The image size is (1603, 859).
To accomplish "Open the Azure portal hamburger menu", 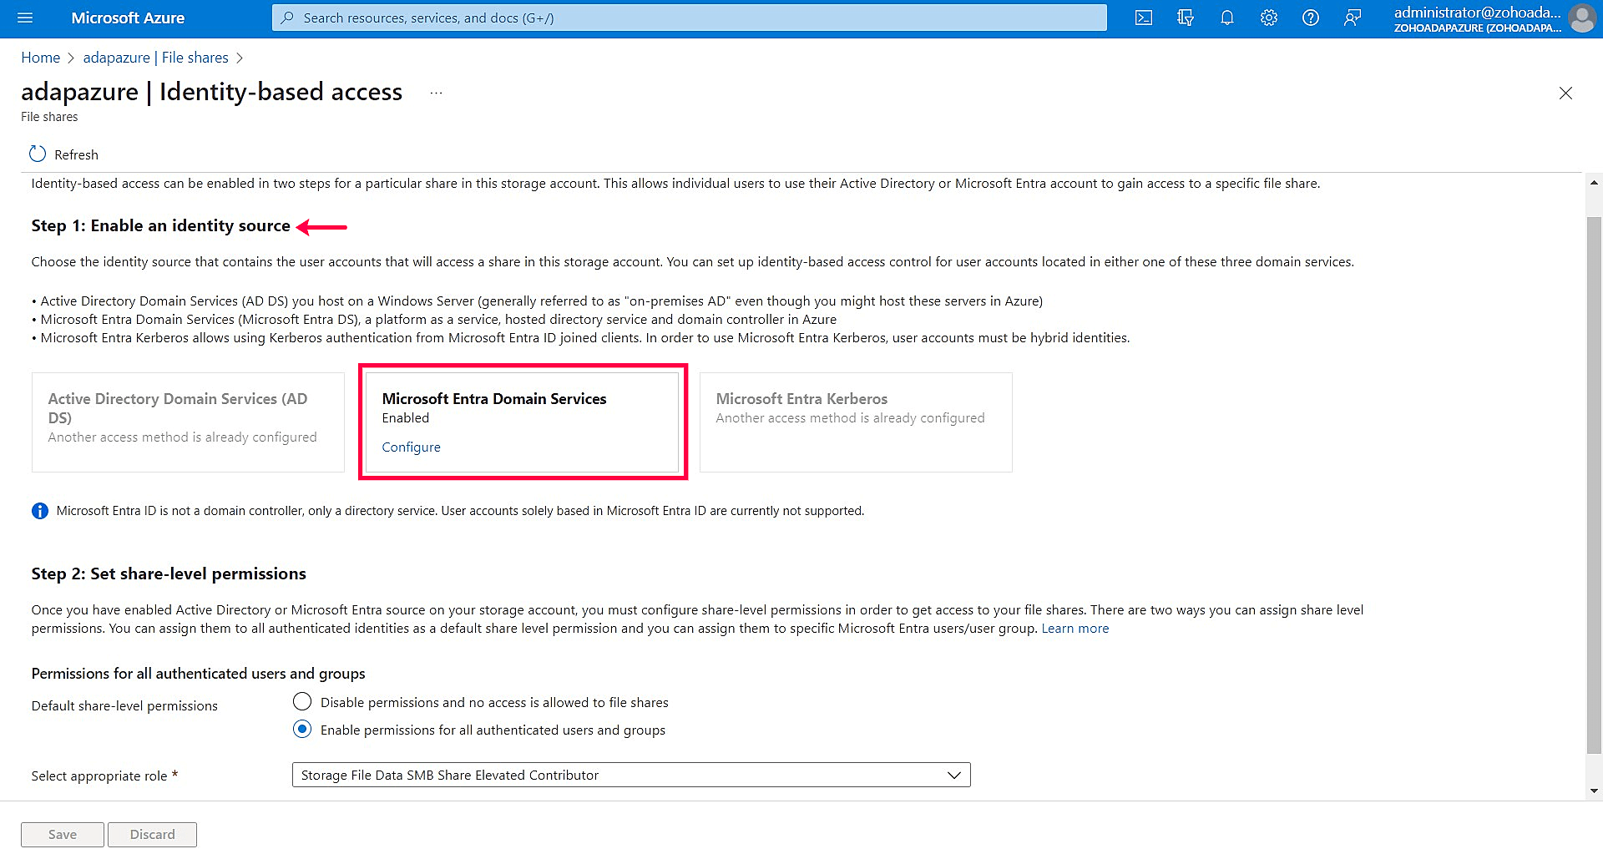I will click(25, 18).
